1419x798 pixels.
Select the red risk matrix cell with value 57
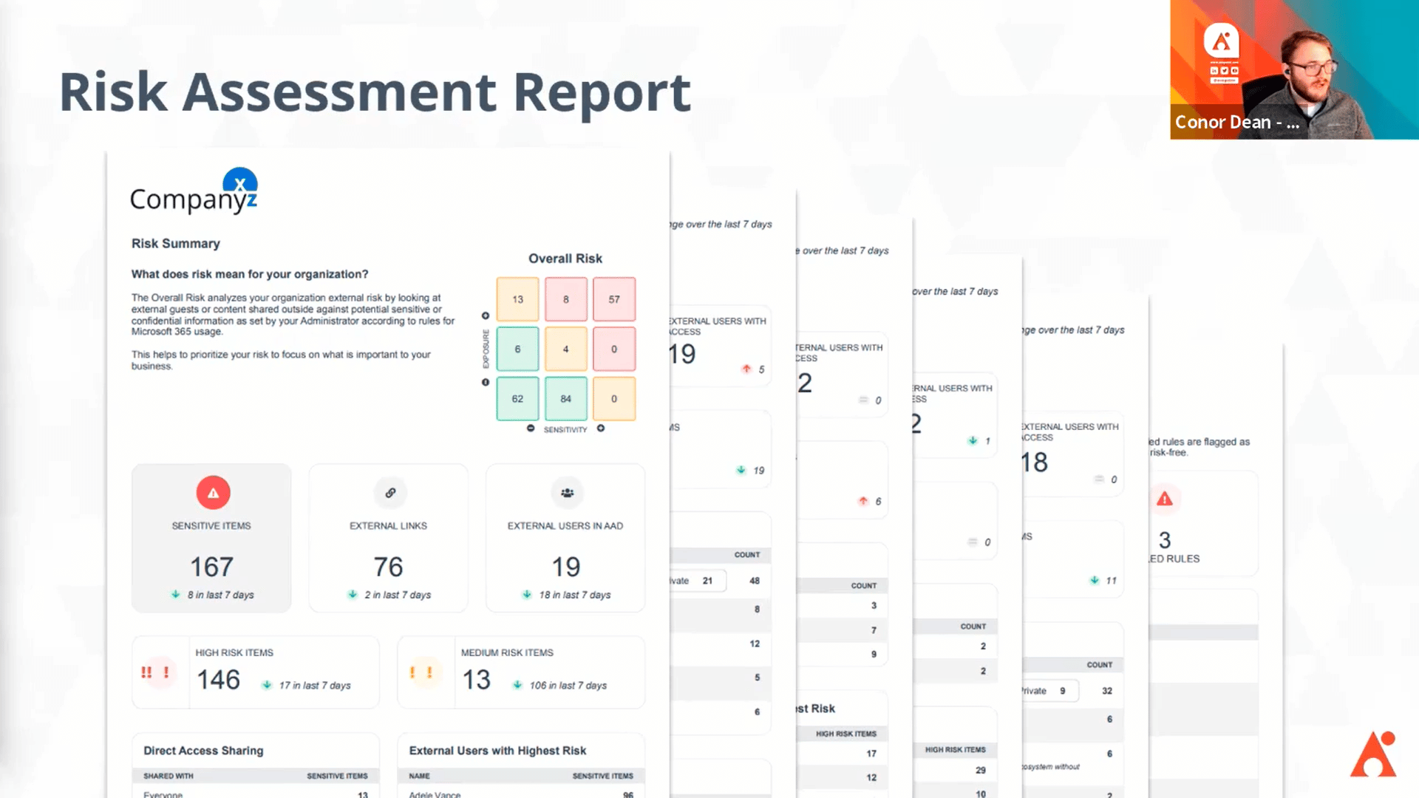coord(614,299)
